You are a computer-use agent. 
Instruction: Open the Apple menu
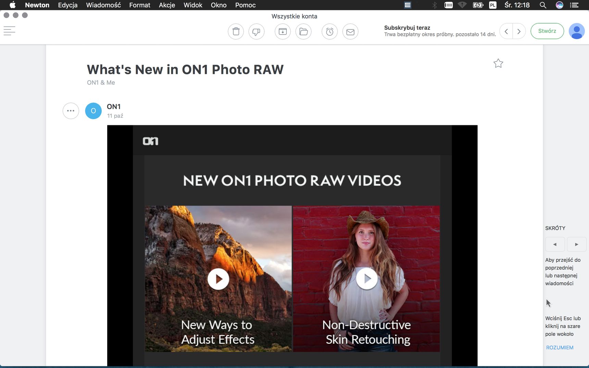pyautogui.click(x=13, y=5)
